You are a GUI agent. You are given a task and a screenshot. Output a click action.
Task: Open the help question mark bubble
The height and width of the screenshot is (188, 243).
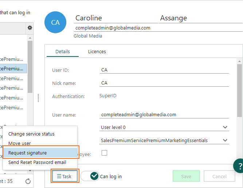pyautogui.click(x=239, y=166)
